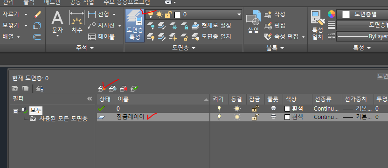Toggle bulb icon in ribbon layer dropdown

(151, 14)
